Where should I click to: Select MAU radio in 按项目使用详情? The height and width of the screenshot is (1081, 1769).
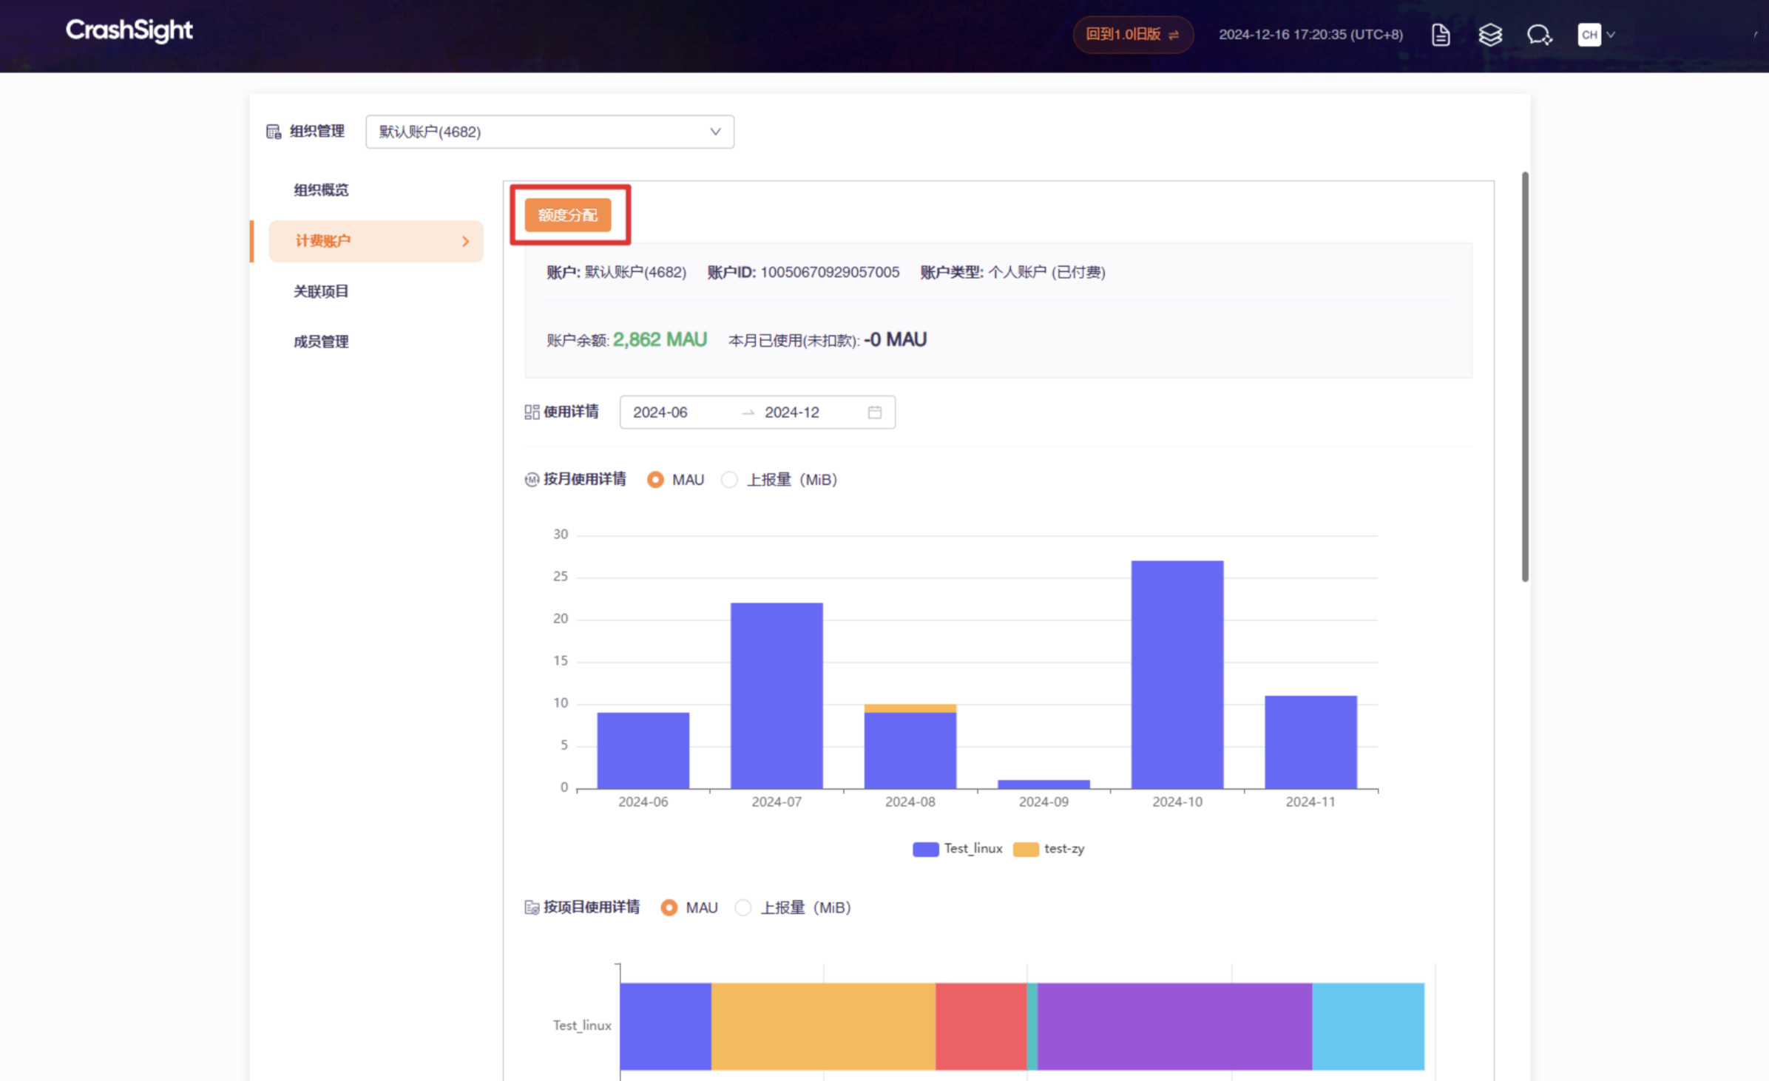tap(669, 907)
